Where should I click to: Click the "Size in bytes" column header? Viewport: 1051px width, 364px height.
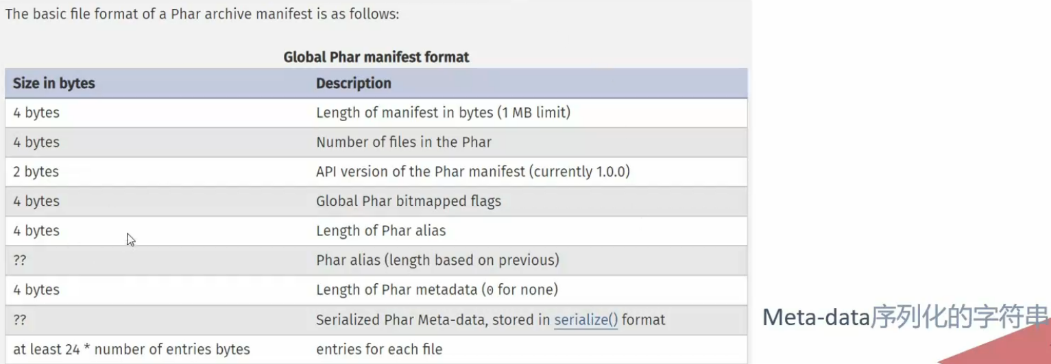pyautogui.click(x=54, y=83)
